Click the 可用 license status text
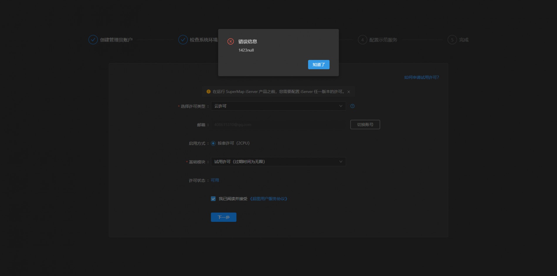557x276 pixels. pyautogui.click(x=215, y=180)
